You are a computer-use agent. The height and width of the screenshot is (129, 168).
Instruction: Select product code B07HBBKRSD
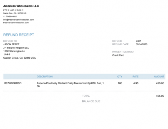pyautogui.click(x=13, y=83)
